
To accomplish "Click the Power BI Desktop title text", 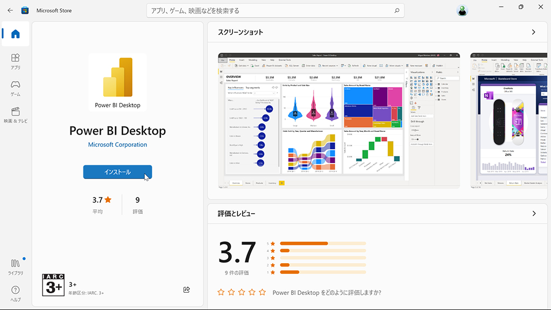I will 118,131.
